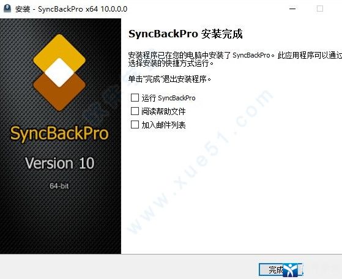Click the title text 安装 - SyncBackPro x64 10.0.0.0
Image resolution: width=342 pixels, height=279 pixels.
point(71,9)
